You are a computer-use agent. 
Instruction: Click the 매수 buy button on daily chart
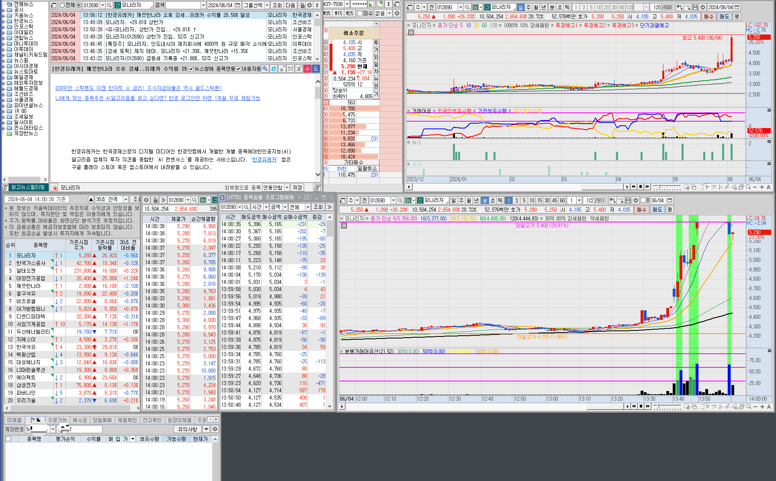click(709, 16)
